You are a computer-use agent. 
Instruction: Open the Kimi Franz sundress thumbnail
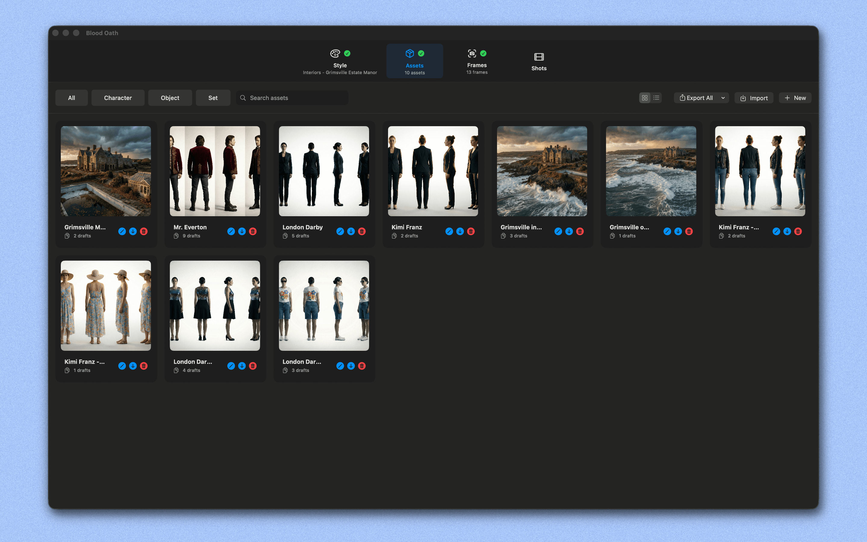click(x=106, y=305)
